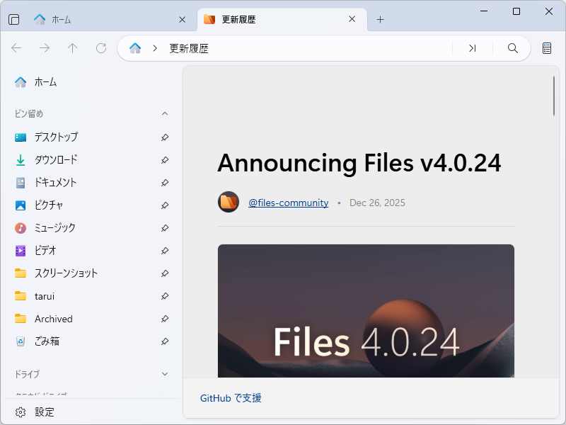Collapse the ピン留め section

coord(164,113)
